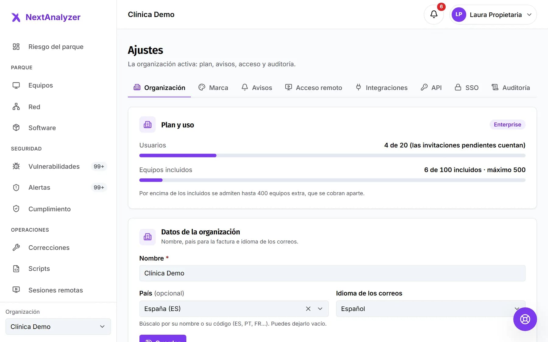Click the NextAnalyzer logo icon
Screen dimensions: 548x342
(16, 17)
